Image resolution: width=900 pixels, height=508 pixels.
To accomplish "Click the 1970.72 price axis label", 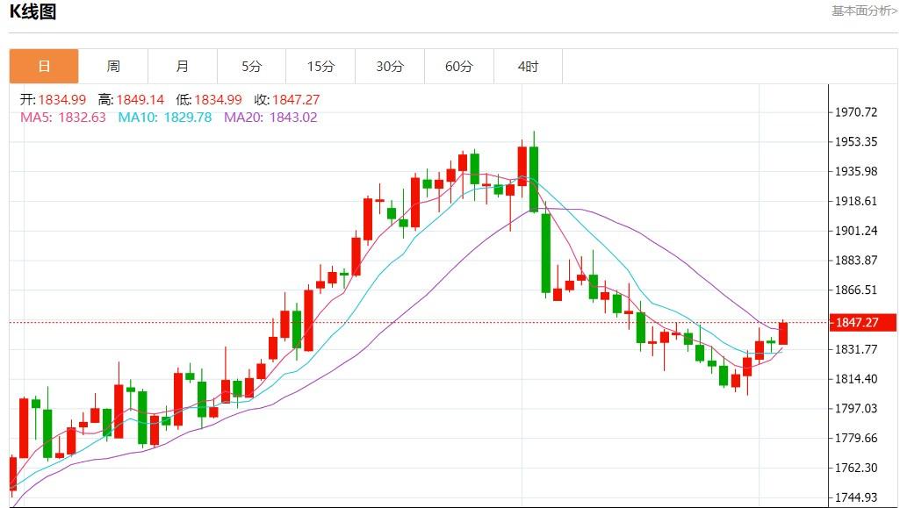I will 856,112.
